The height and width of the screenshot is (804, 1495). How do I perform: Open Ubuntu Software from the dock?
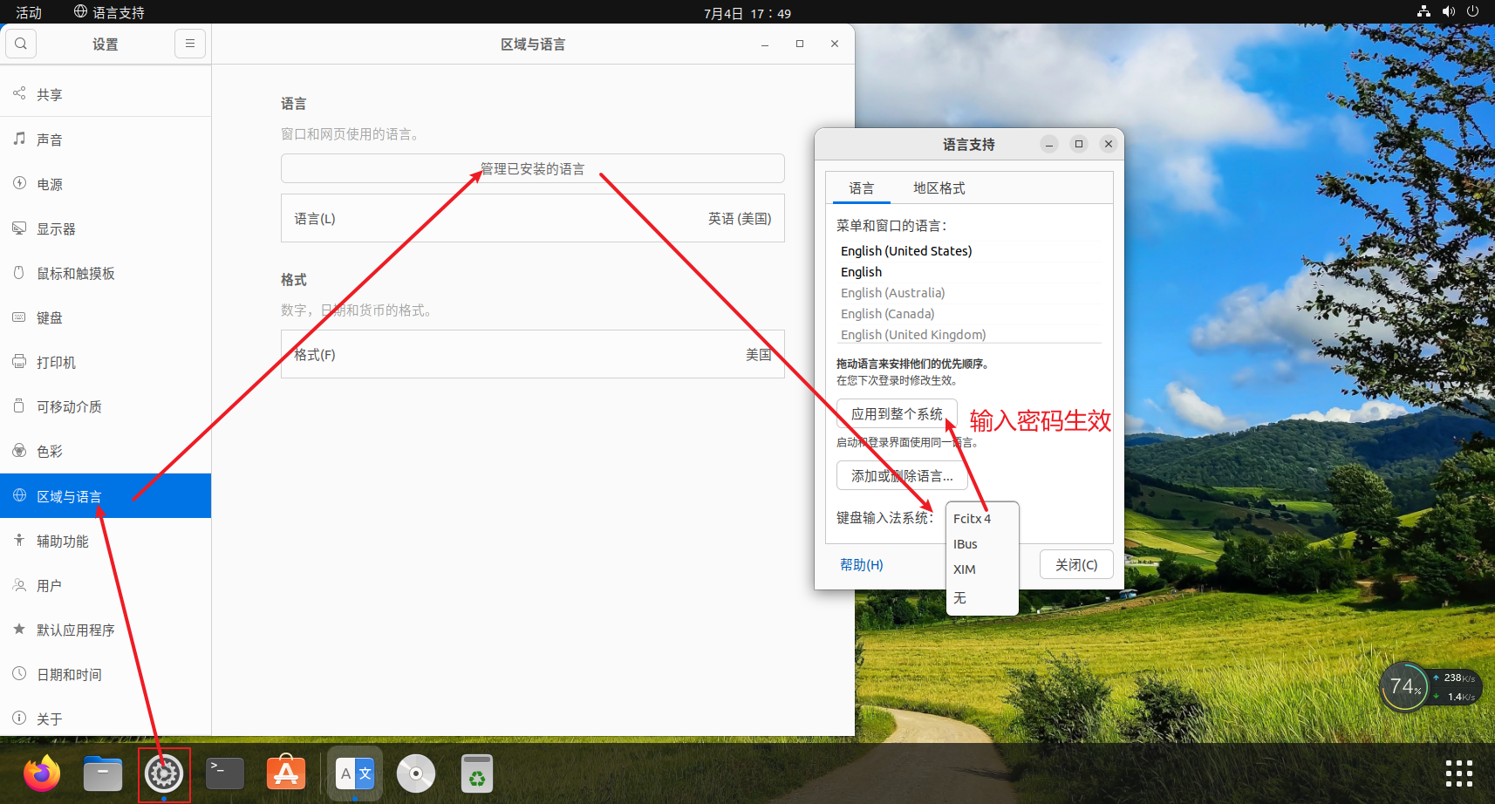click(x=286, y=773)
